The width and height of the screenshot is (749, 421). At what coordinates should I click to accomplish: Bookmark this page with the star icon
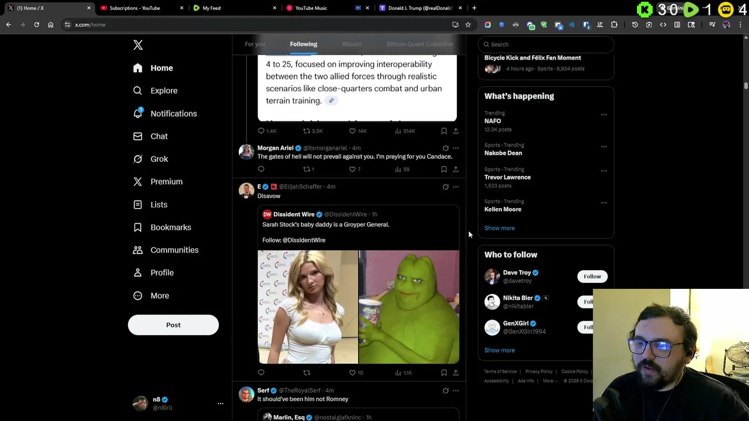coord(468,25)
